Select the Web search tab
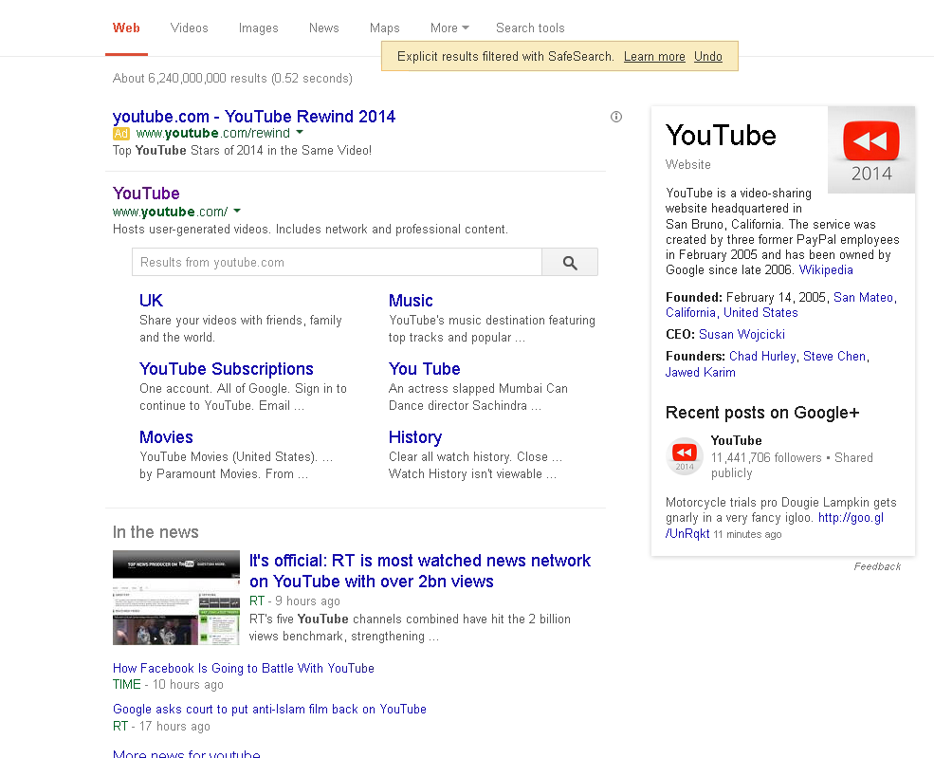This screenshot has width=934, height=758. click(x=126, y=28)
